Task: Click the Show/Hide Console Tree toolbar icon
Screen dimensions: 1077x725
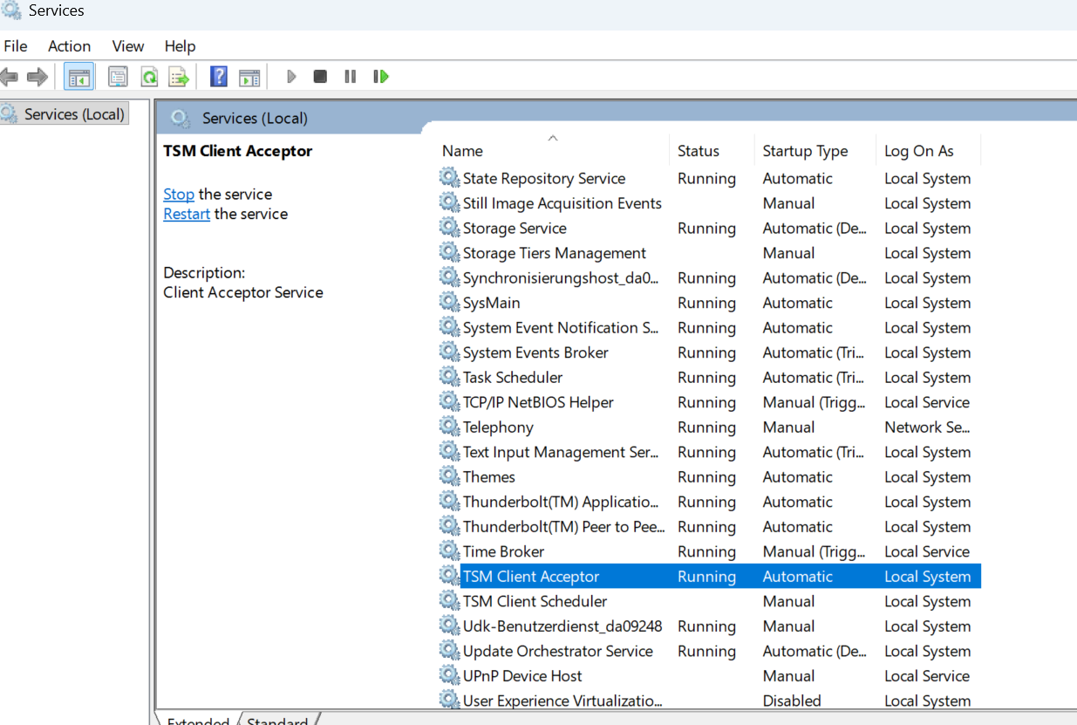Action: (x=78, y=77)
